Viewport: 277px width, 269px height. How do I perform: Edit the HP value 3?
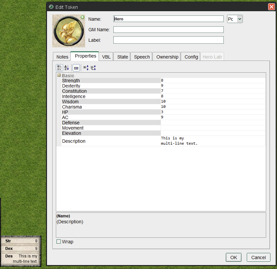[x=213, y=112]
